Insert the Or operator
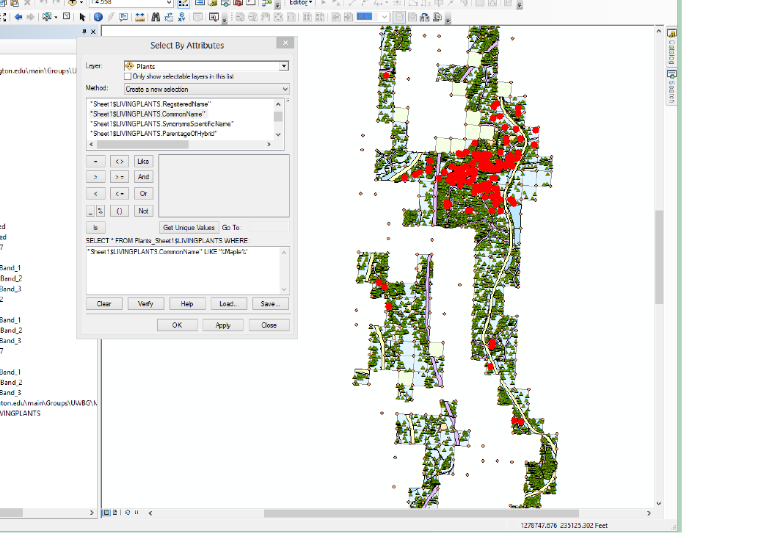Viewport: 761px width, 556px height. (143, 194)
